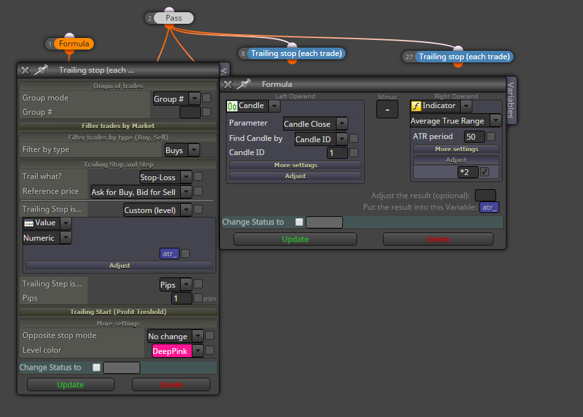Select the Pass node numbered 2
The width and height of the screenshot is (583, 417).
pos(173,18)
